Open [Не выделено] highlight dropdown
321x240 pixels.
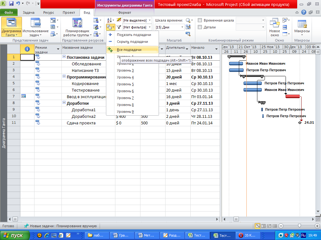(x=150, y=20)
